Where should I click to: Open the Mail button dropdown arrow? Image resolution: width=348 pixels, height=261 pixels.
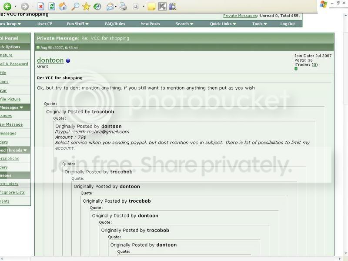pyautogui.click(x=116, y=7)
